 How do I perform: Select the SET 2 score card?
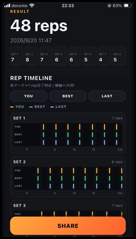31,56
